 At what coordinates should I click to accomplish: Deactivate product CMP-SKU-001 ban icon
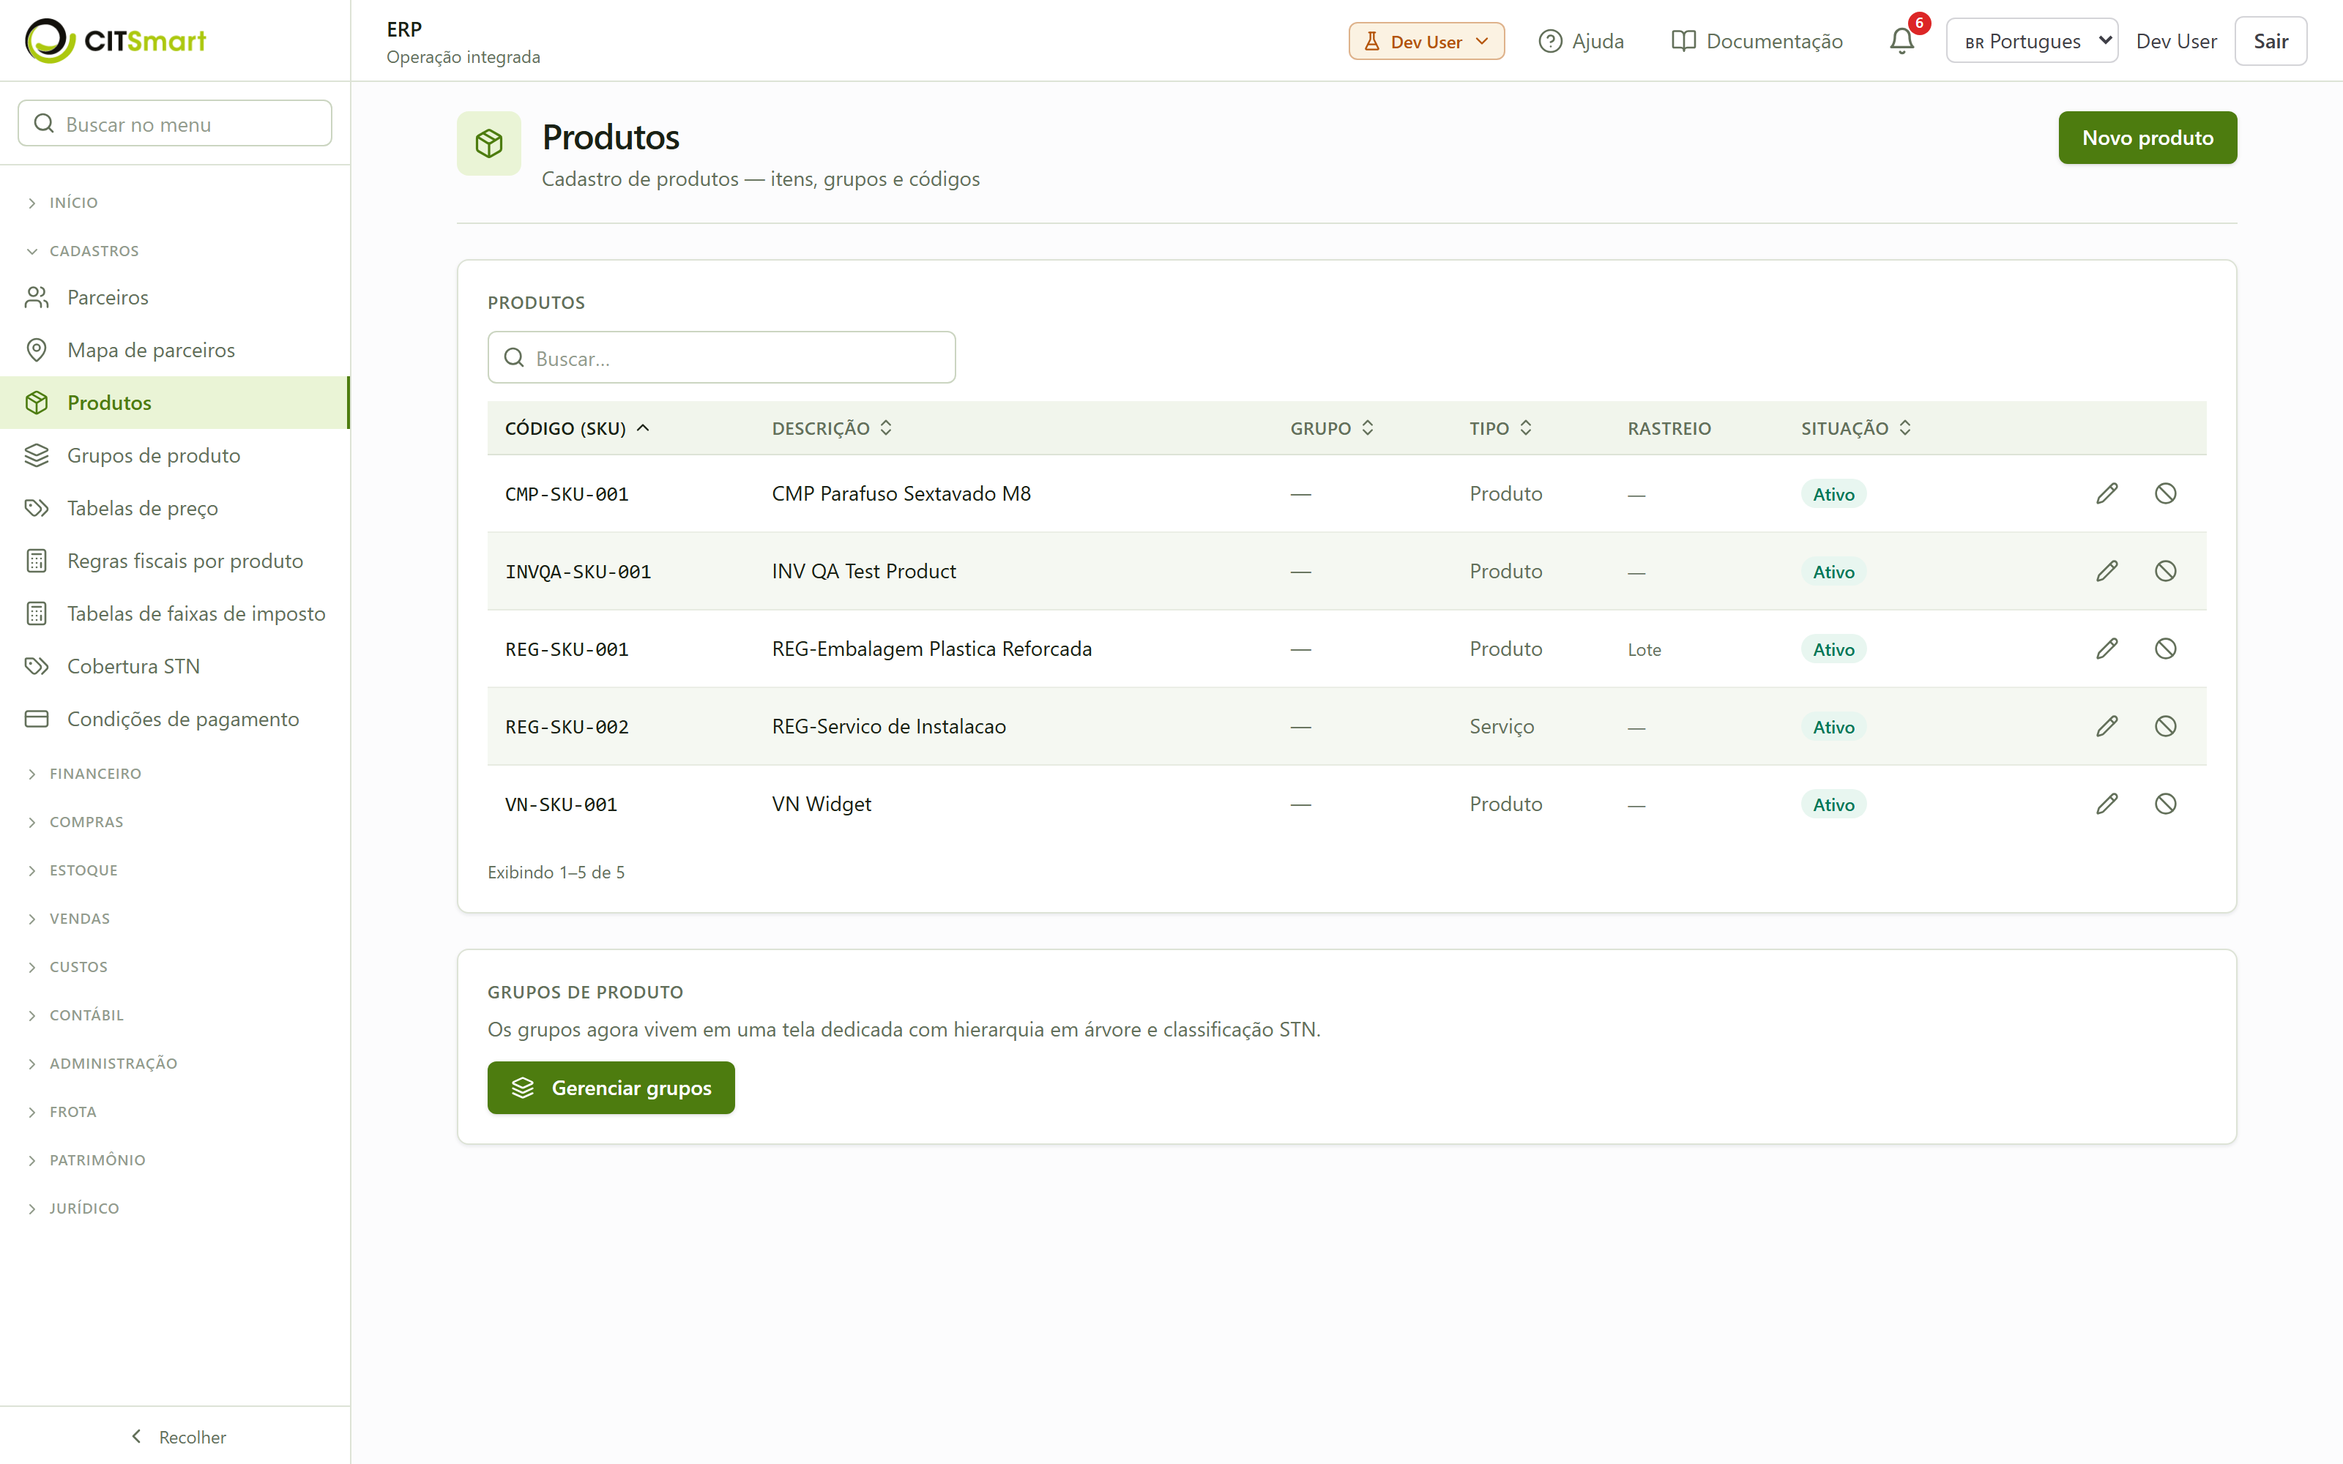point(2165,494)
